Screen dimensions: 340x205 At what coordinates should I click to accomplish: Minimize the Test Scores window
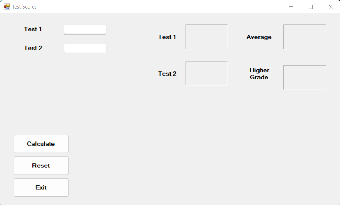[291, 7]
